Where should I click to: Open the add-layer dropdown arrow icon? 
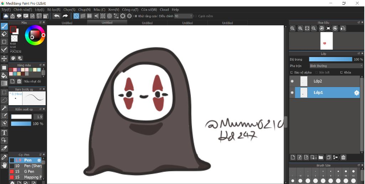[x=314, y=158]
